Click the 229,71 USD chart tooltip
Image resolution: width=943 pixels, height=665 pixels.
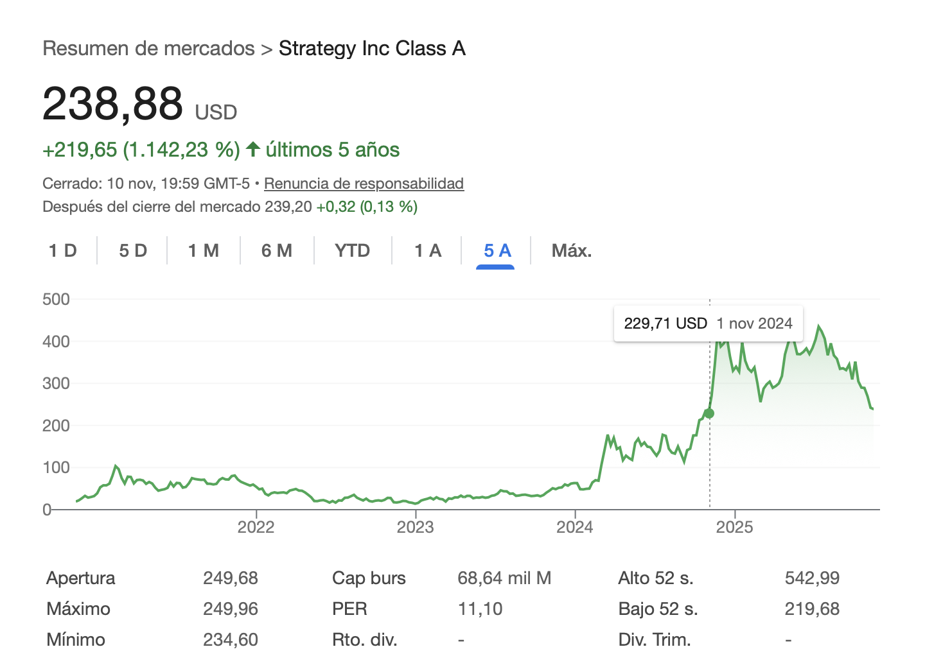pyautogui.click(x=708, y=324)
